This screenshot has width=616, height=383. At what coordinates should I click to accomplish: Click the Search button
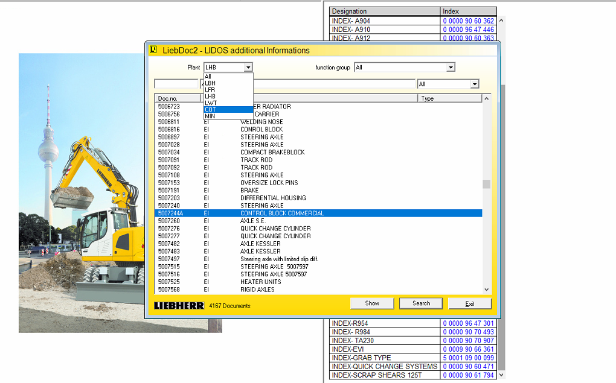click(421, 303)
